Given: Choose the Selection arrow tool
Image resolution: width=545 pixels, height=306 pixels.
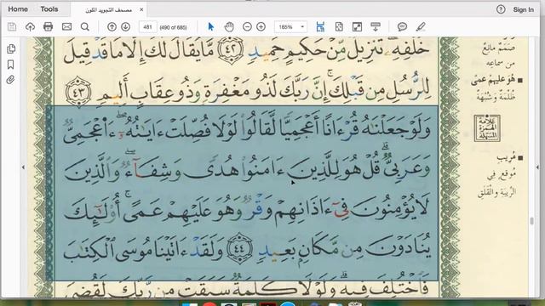Looking at the screenshot, I should (210, 26).
